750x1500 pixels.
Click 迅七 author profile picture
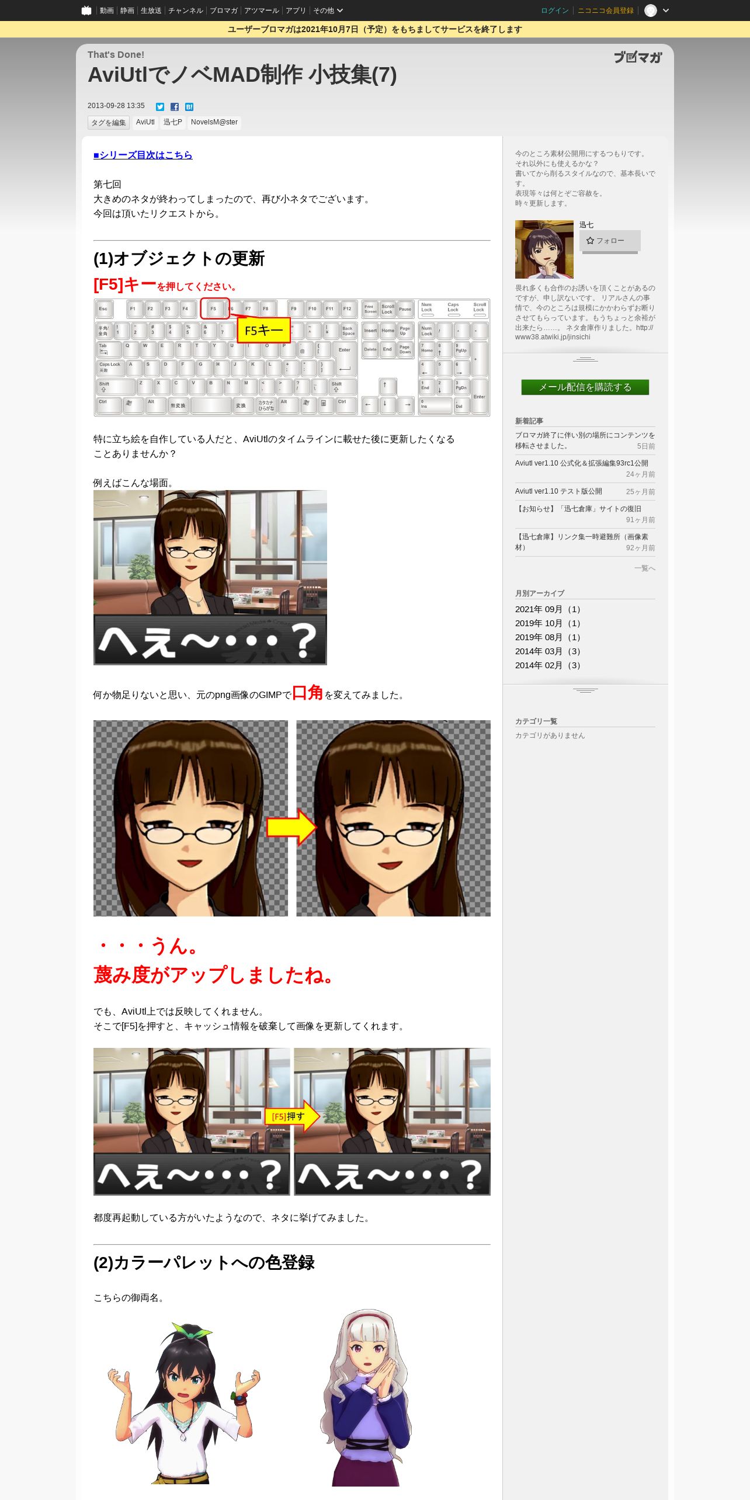[544, 249]
